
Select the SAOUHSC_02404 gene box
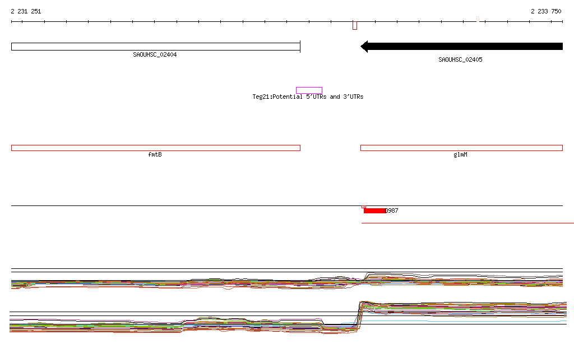pyautogui.click(x=156, y=47)
